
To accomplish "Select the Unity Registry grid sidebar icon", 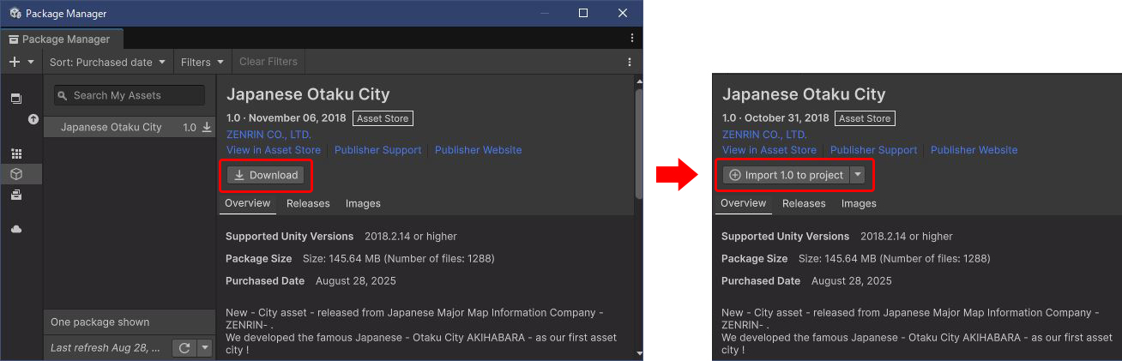I will coord(16,154).
